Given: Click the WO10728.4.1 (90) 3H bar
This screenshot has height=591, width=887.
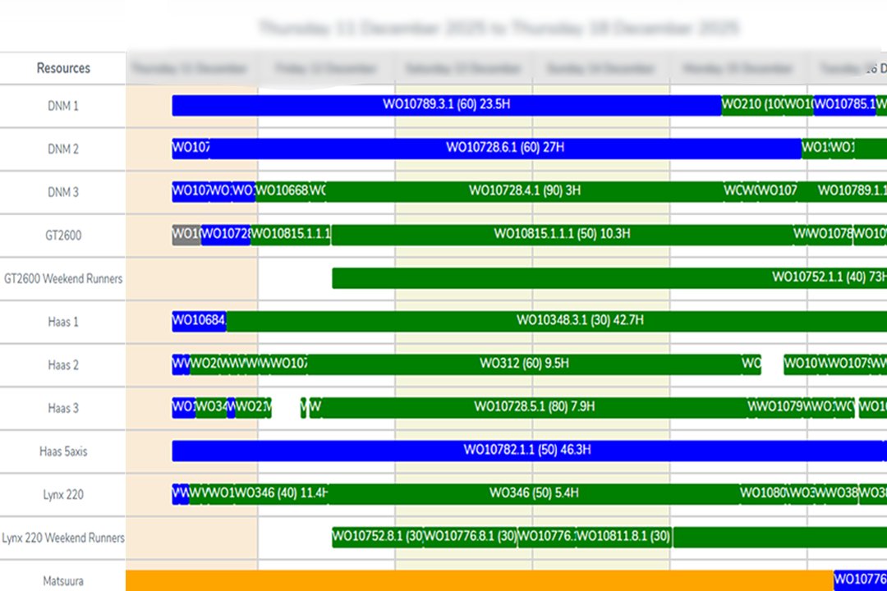Looking at the screenshot, I should 524,192.
